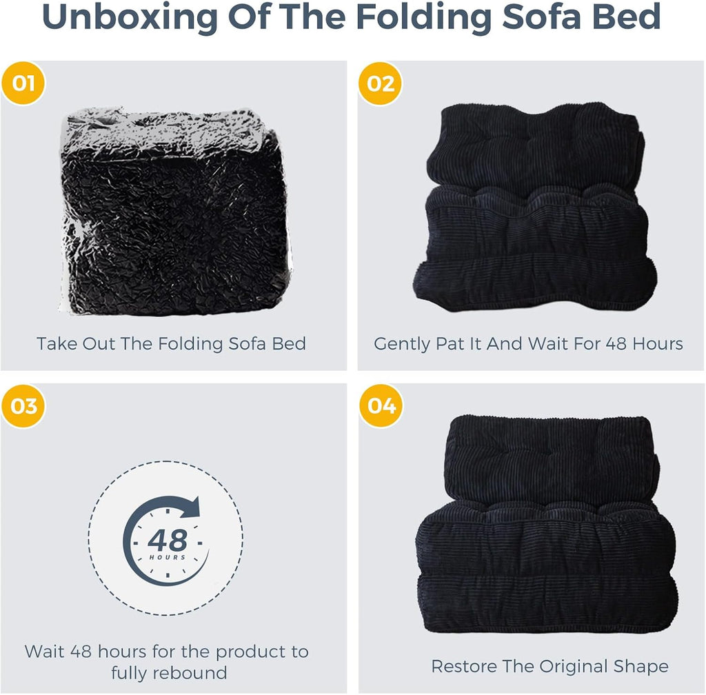The image size is (706, 695).
Task: Click the Unboxing Of The Folding Sofa Bed title
Action: 352,17
